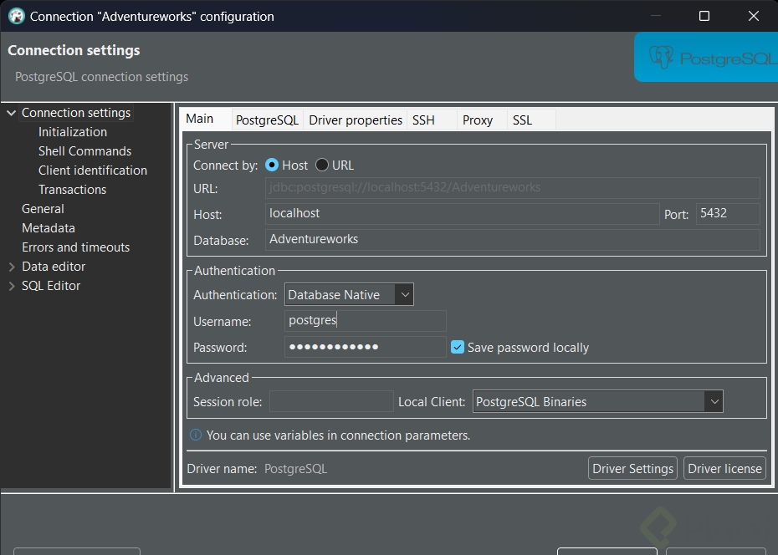The image size is (778, 555).
Task: Click the Host input field
Action: tap(462, 214)
